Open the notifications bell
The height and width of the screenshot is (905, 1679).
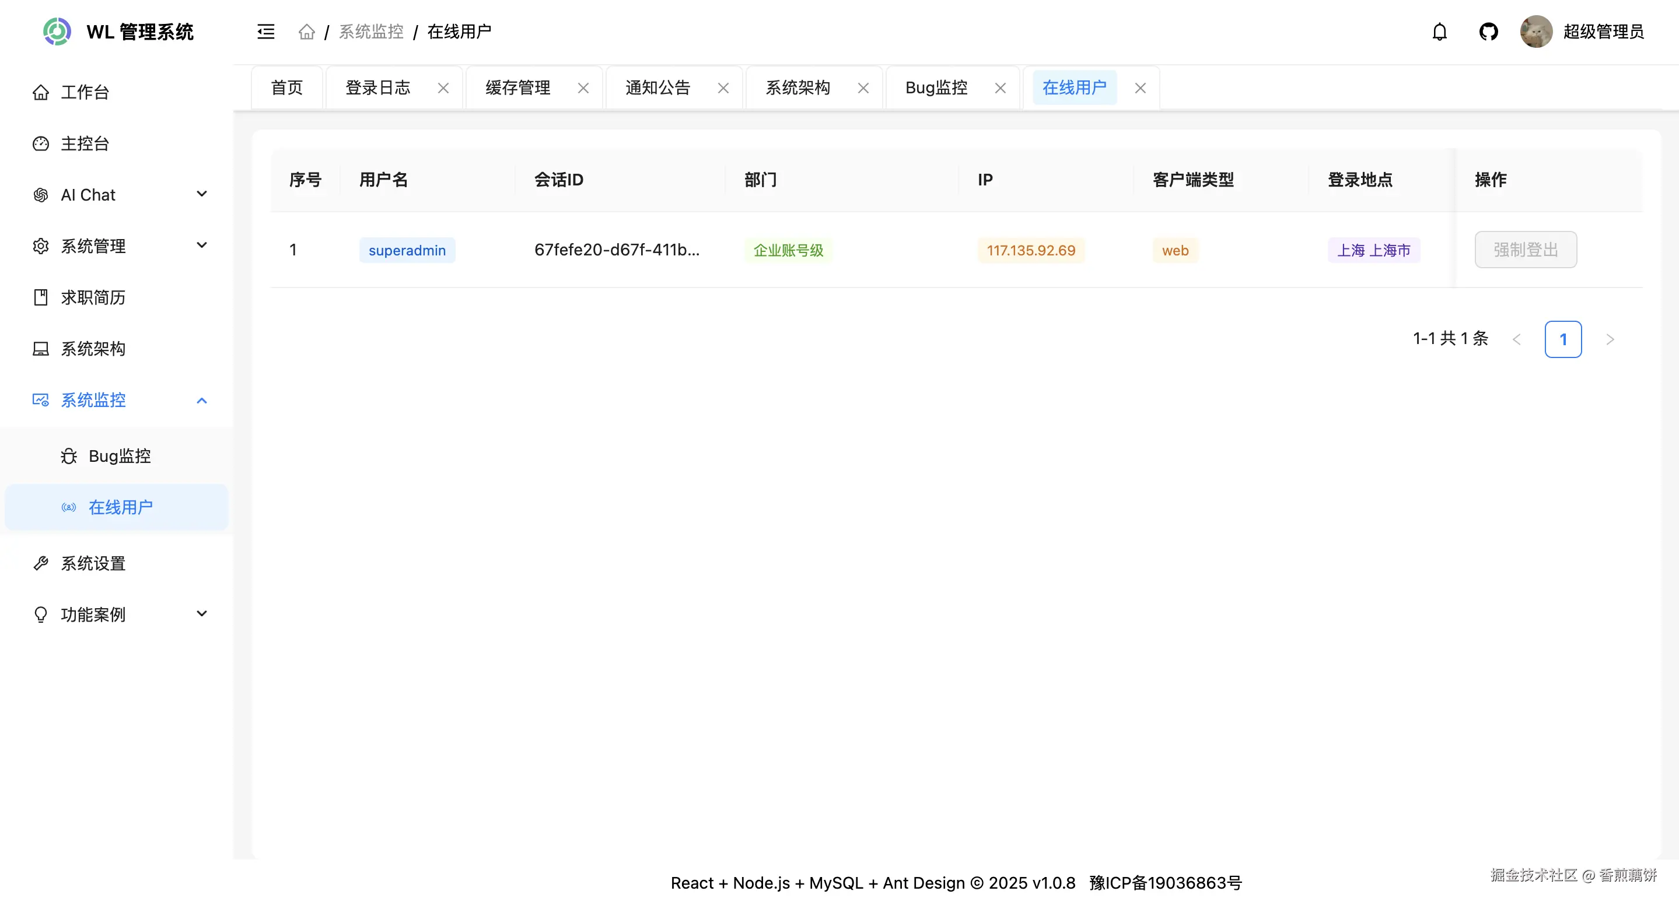[1439, 31]
